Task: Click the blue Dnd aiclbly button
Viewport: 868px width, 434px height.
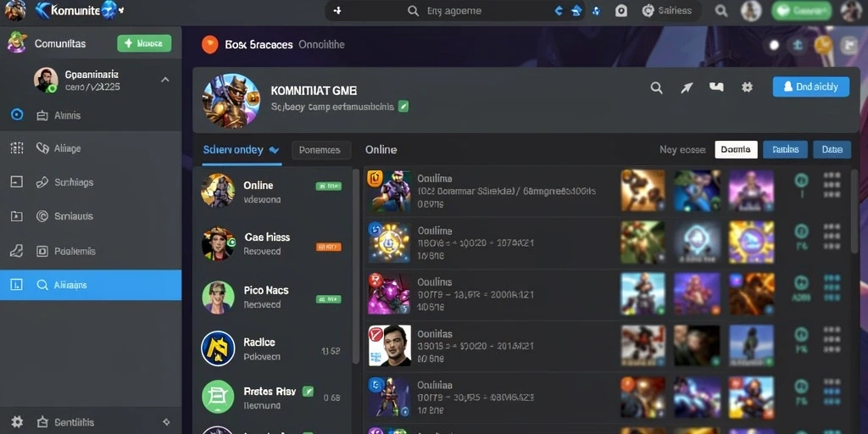Action: click(811, 87)
